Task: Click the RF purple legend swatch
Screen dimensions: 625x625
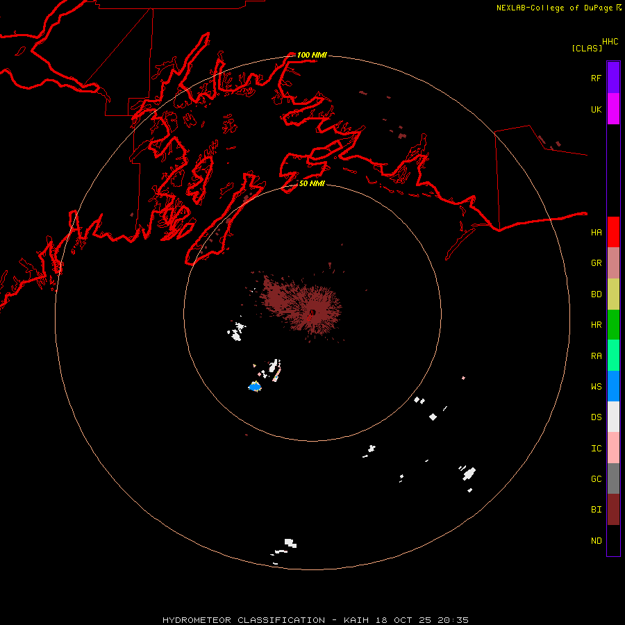Action: (613, 77)
